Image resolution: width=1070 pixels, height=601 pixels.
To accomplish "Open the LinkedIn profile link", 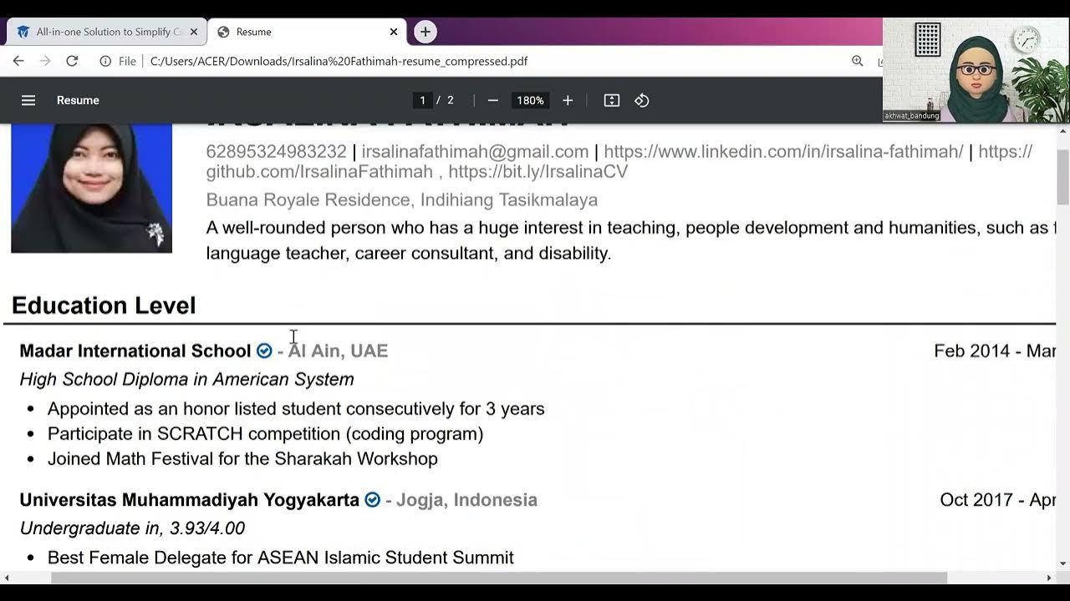I will point(783,151).
